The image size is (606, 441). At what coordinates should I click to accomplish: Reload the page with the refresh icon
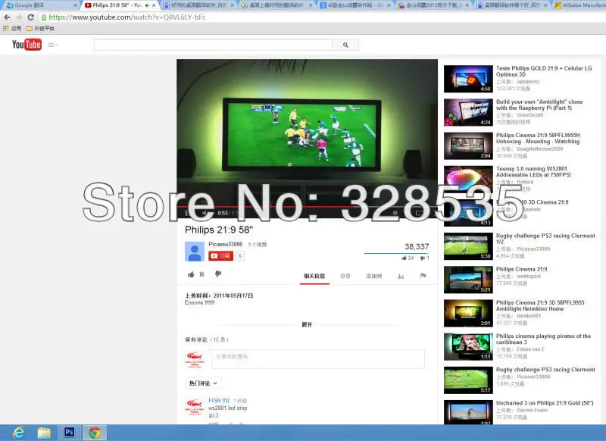[x=31, y=17]
